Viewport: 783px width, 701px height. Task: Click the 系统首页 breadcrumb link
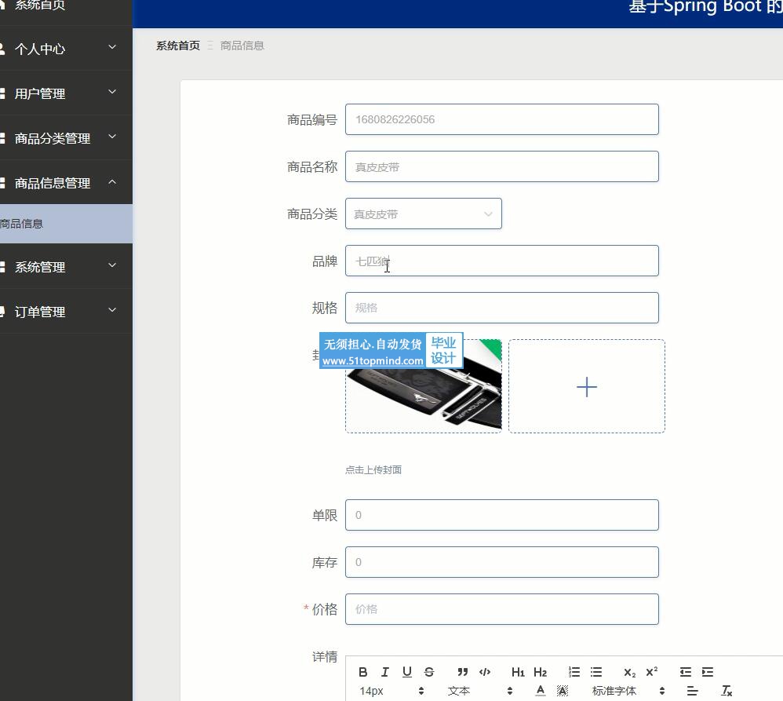(178, 46)
